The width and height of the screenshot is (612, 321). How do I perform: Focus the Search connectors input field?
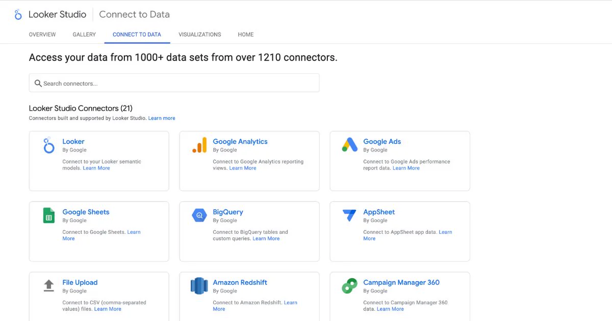pyautogui.click(x=174, y=83)
